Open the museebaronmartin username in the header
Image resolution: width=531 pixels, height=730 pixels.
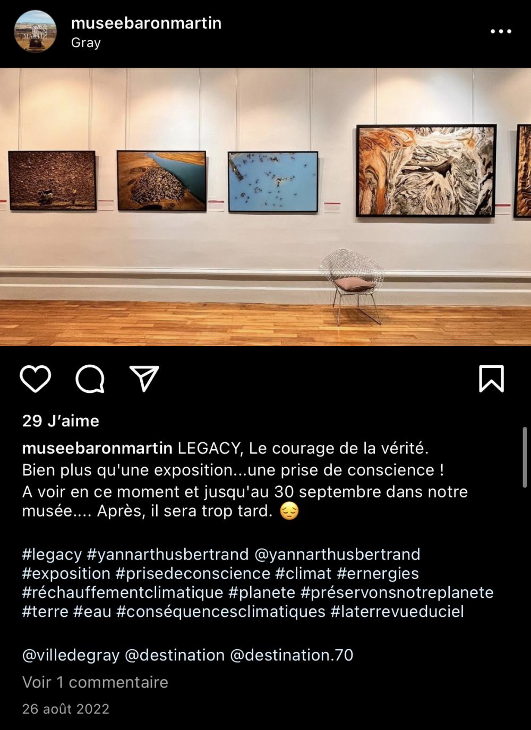point(146,23)
